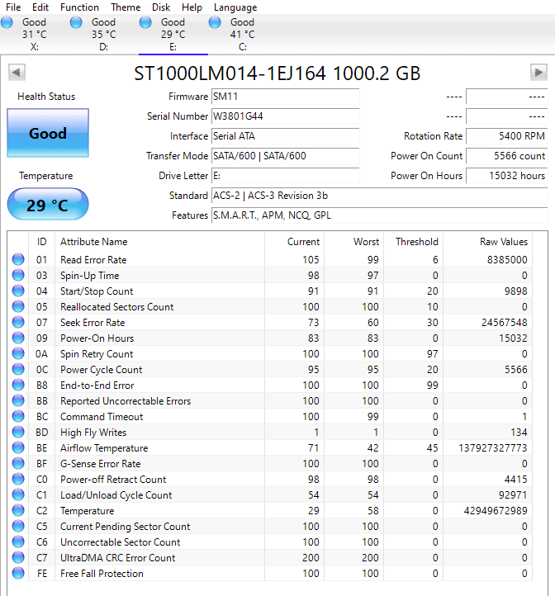Go to next disk arrow

(538, 72)
